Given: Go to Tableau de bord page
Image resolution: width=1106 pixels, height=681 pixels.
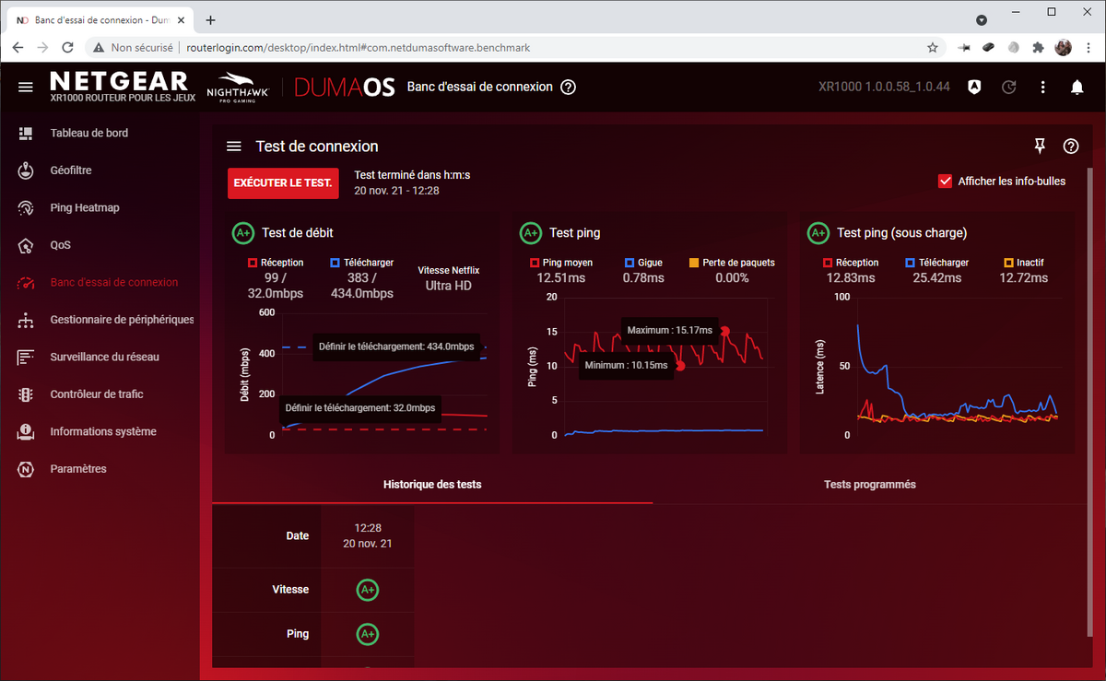Looking at the screenshot, I should [x=89, y=134].
